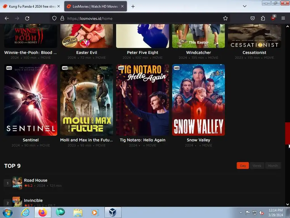The image size is (290, 218).
Task: Open a new browser tab
Action: coord(133,7)
